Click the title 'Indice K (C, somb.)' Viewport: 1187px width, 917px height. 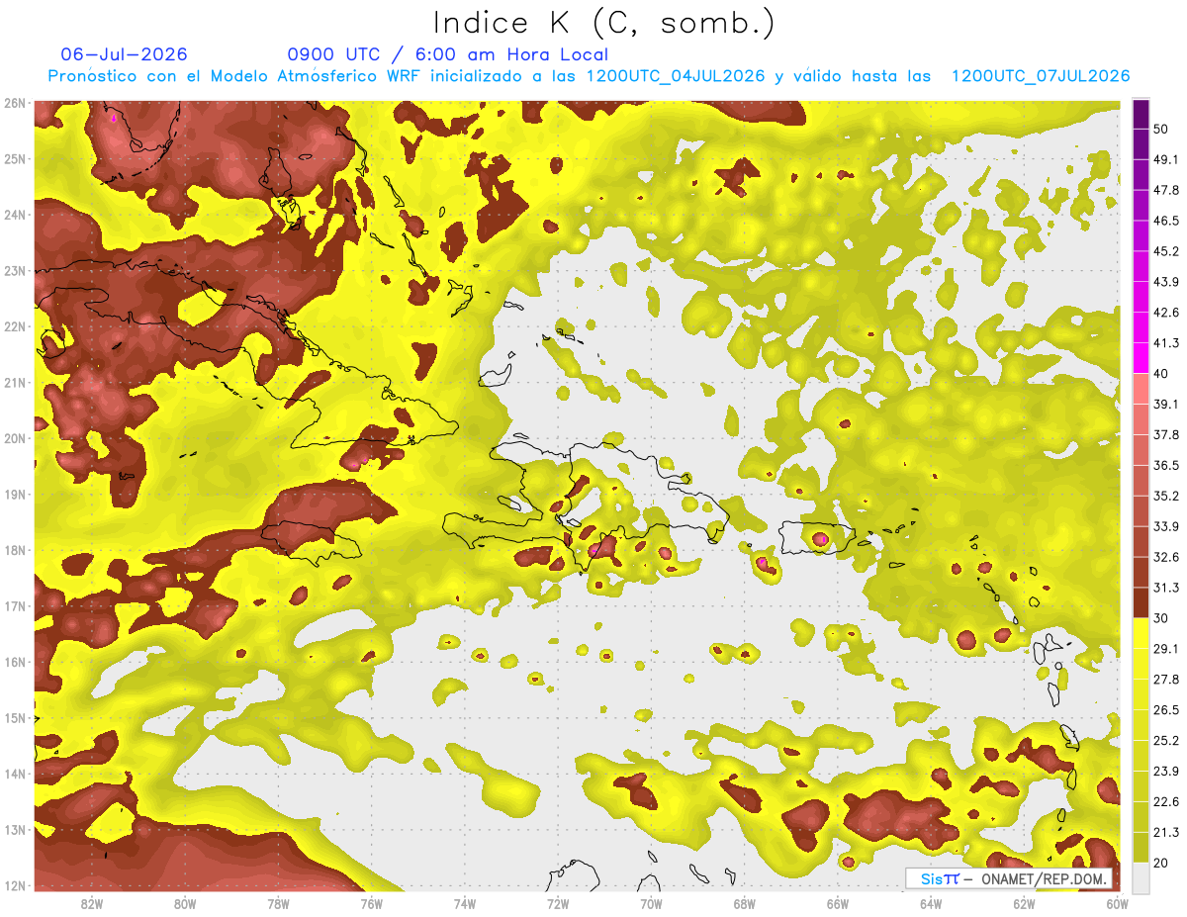604,23
